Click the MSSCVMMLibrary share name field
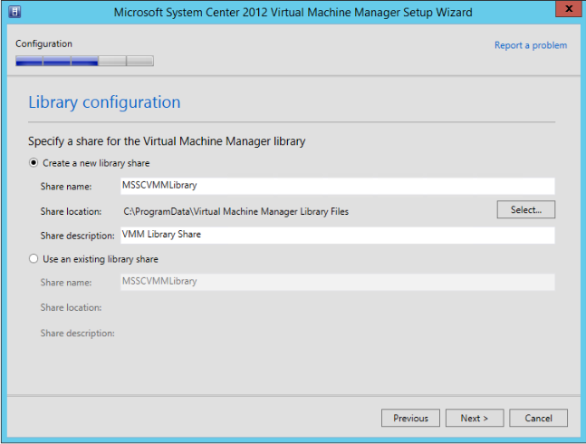586x444 pixels. (336, 186)
